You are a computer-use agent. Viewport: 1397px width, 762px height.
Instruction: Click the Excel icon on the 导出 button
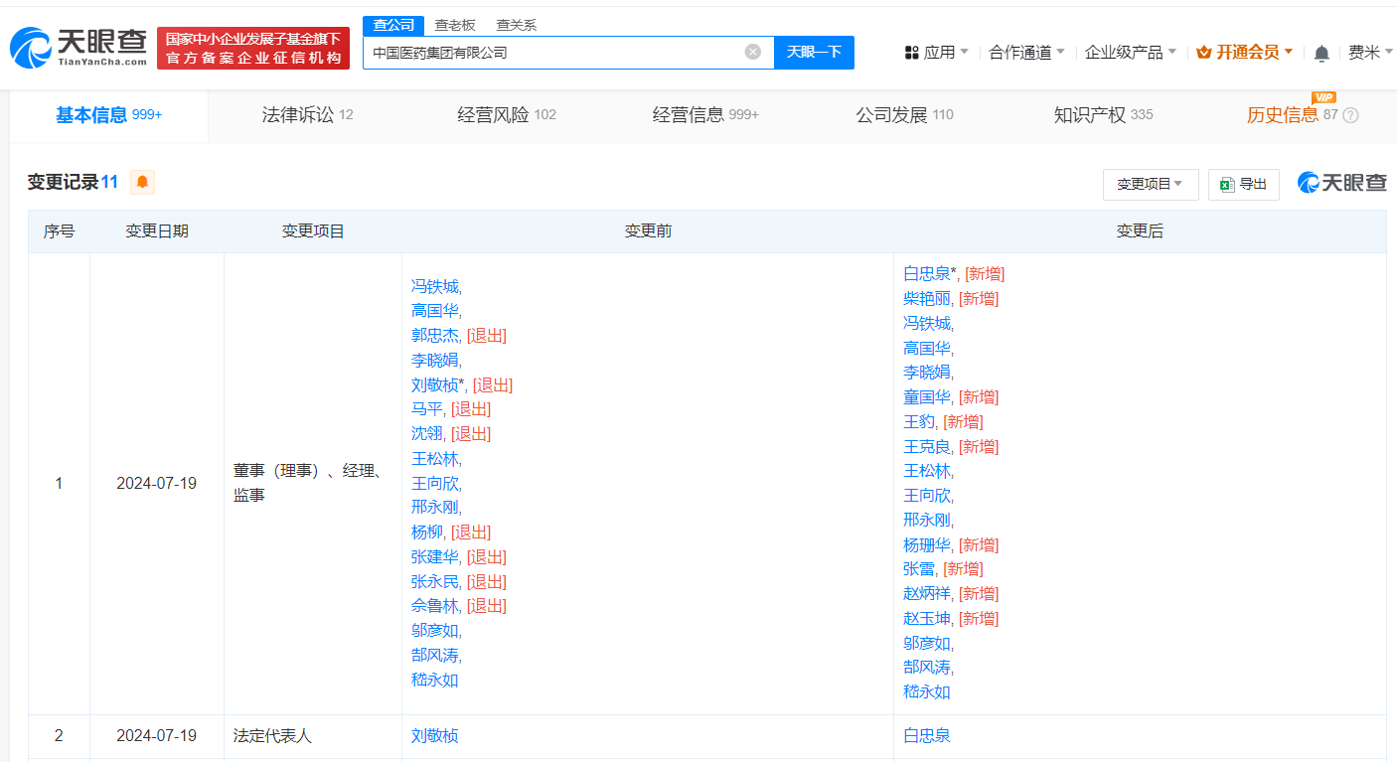coord(1227,185)
